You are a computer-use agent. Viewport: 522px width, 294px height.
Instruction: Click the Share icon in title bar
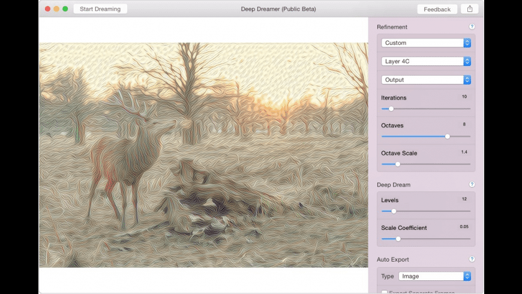(x=470, y=9)
